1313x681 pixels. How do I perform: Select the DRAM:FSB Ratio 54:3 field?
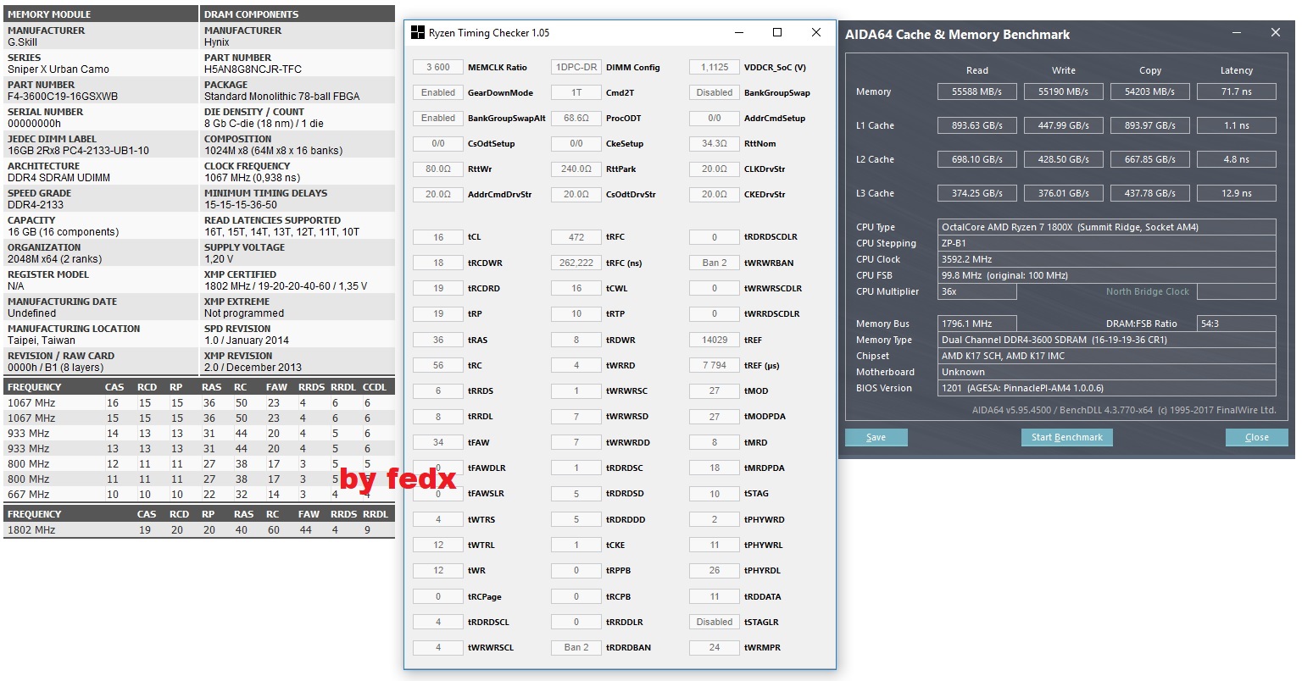pyautogui.click(x=1237, y=324)
